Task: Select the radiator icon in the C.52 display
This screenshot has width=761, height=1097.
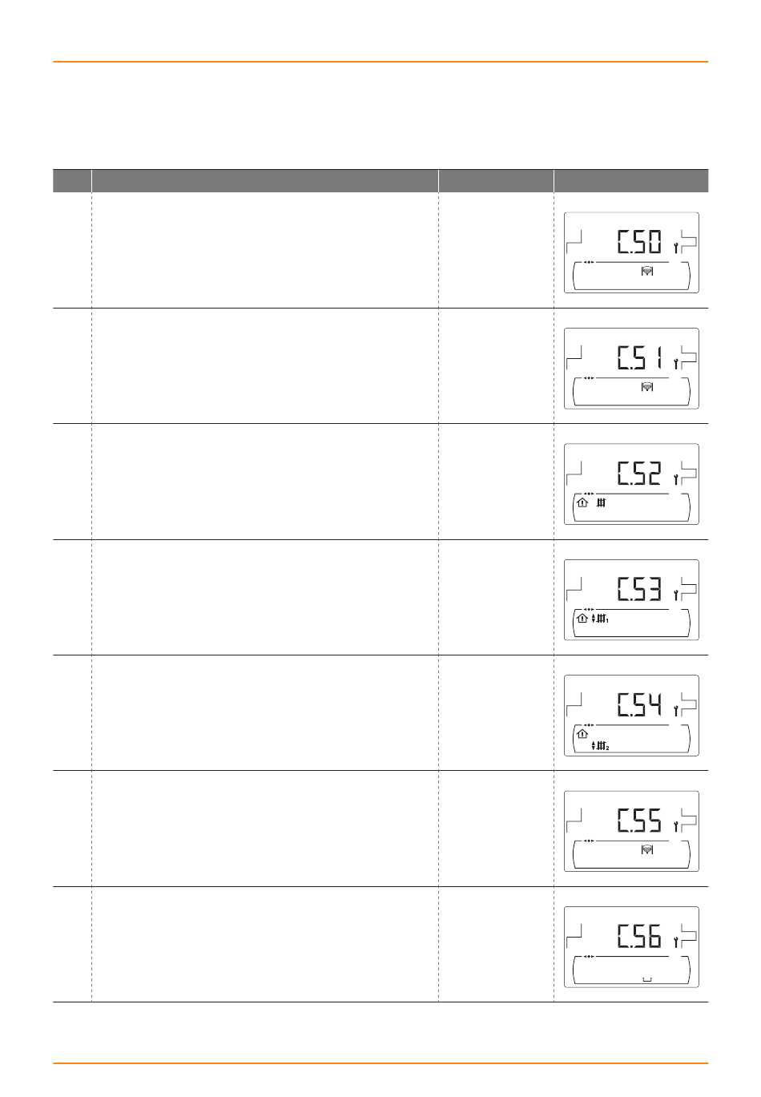Action: click(x=602, y=503)
